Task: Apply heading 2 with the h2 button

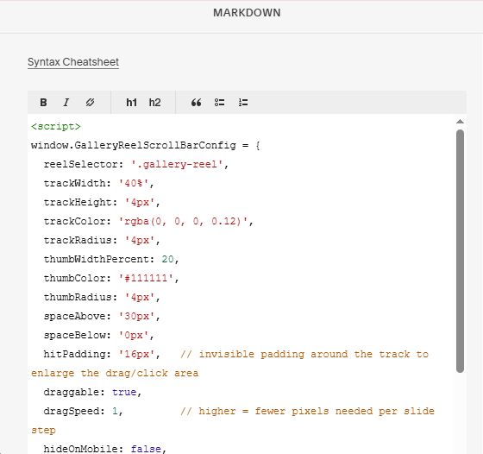Action: pos(154,103)
